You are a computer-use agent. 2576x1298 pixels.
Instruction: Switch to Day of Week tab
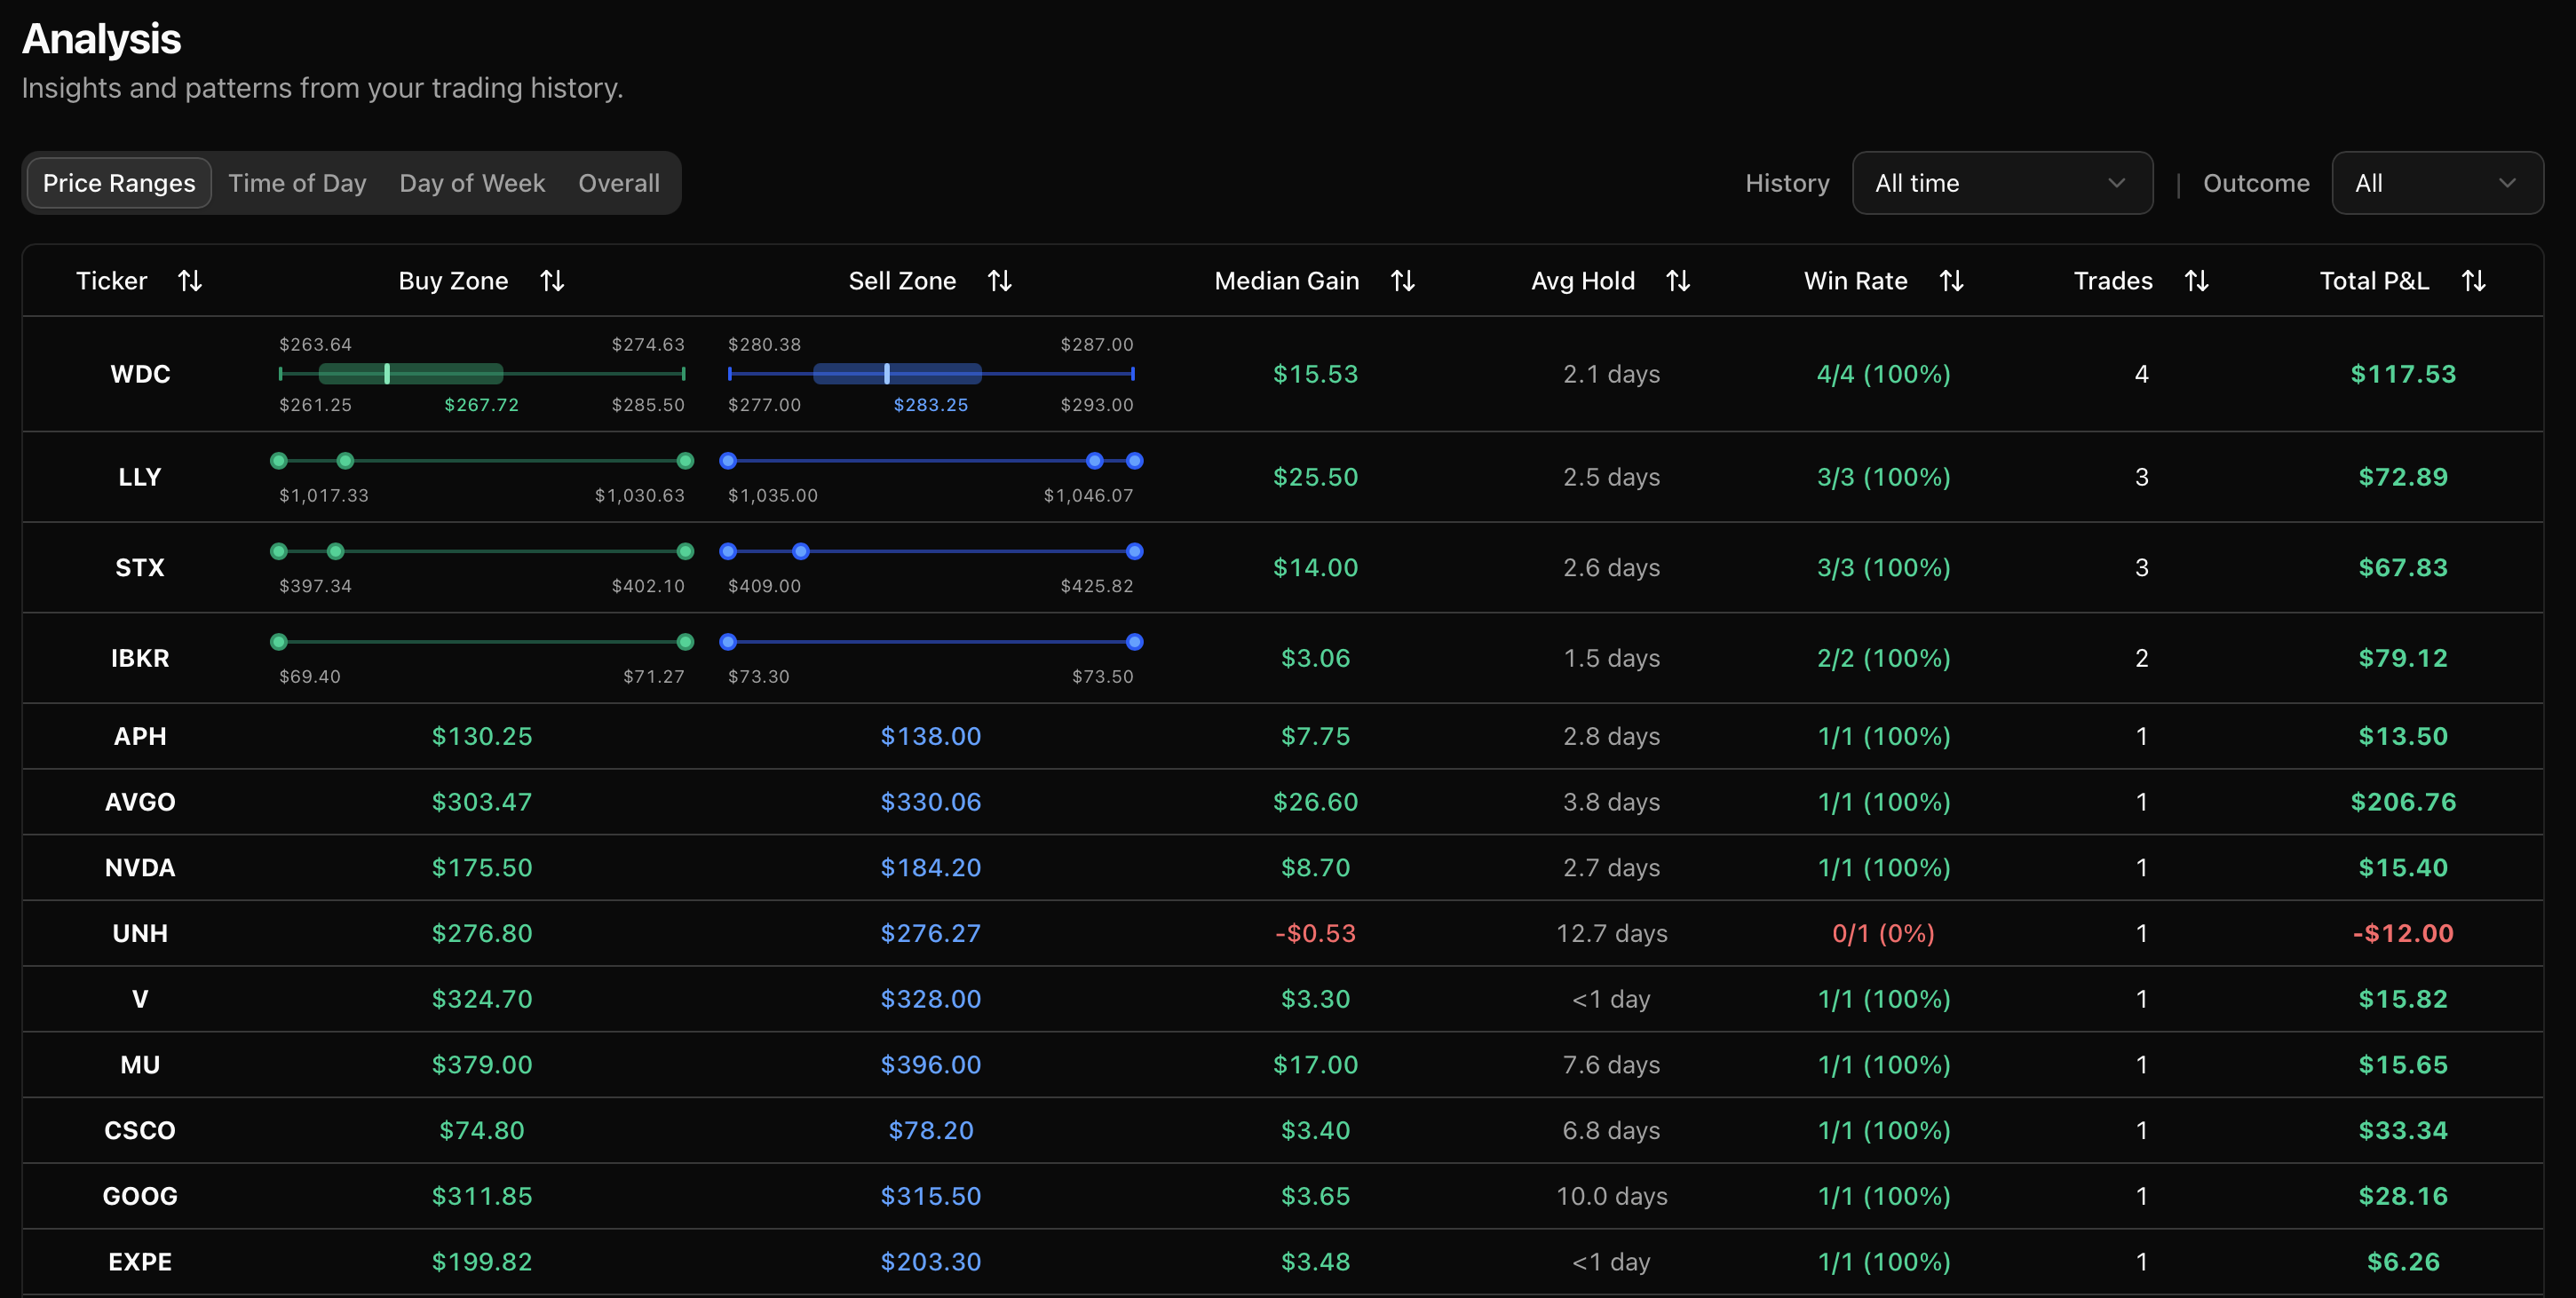pyautogui.click(x=472, y=183)
